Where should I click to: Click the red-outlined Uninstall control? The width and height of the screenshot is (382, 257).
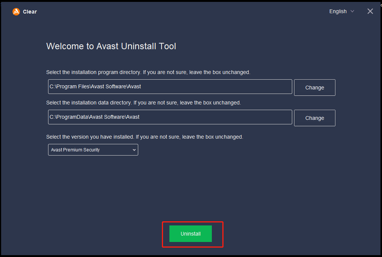(x=190, y=234)
